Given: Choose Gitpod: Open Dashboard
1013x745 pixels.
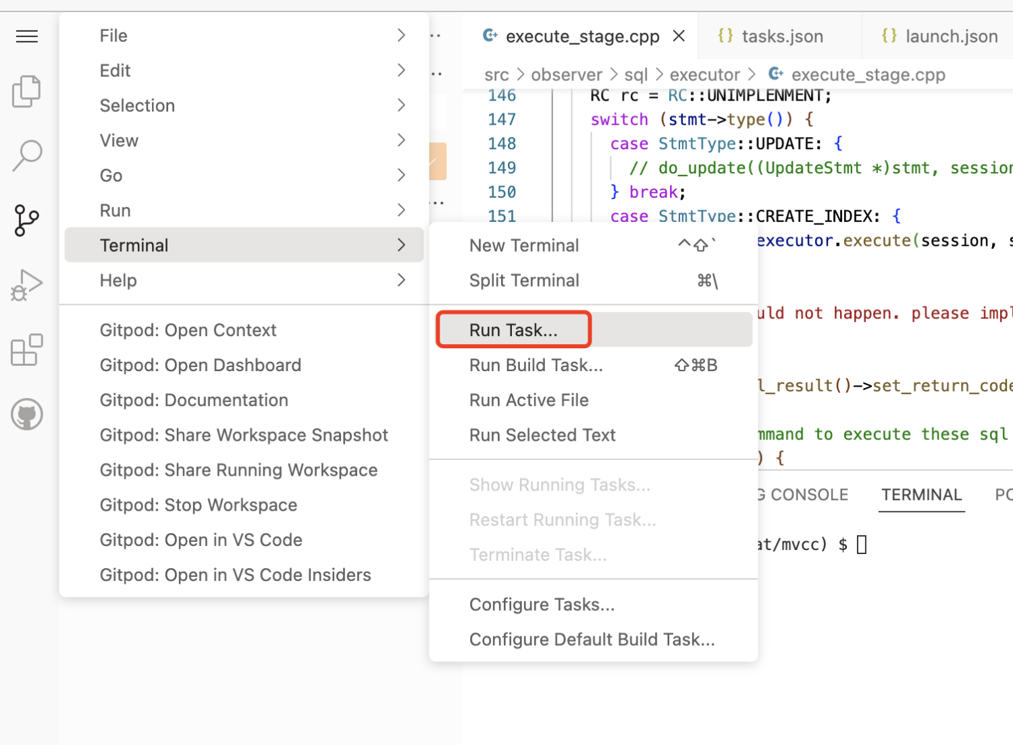Looking at the screenshot, I should pos(244,365).
